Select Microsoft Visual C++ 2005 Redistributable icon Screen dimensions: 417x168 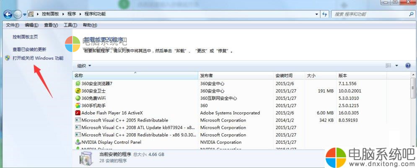click(x=78, y=120)
